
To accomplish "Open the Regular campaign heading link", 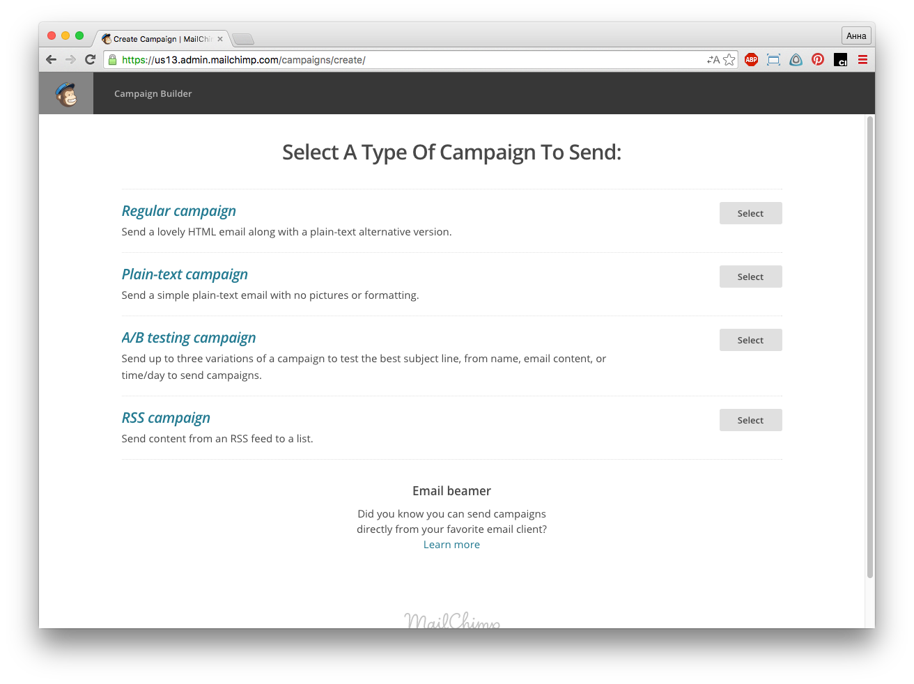I will [179, 211].
